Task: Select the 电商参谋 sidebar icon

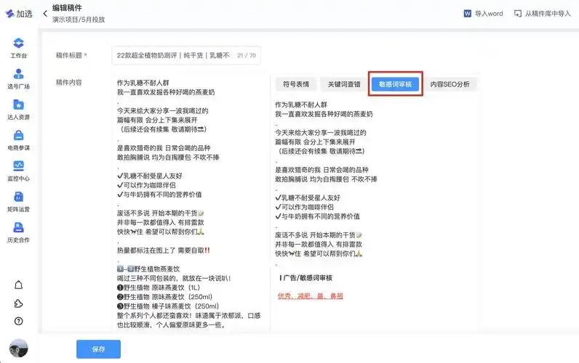Action: pos(19,136)
